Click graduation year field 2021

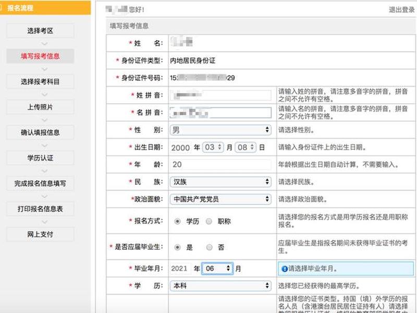click(x=180, y=268)
